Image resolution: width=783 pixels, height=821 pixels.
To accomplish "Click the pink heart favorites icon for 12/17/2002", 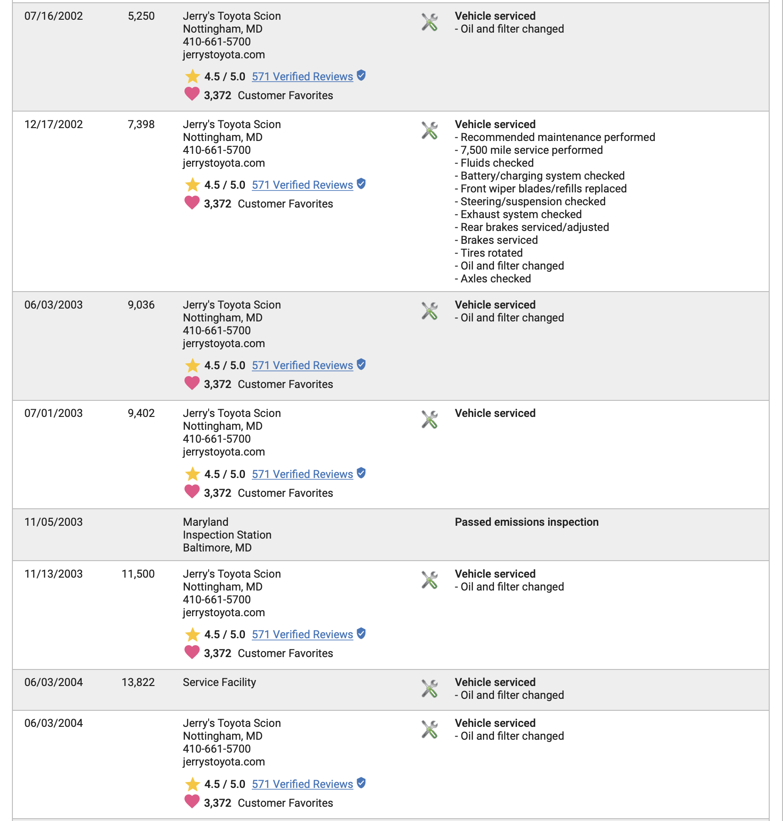I will (192, 202).
